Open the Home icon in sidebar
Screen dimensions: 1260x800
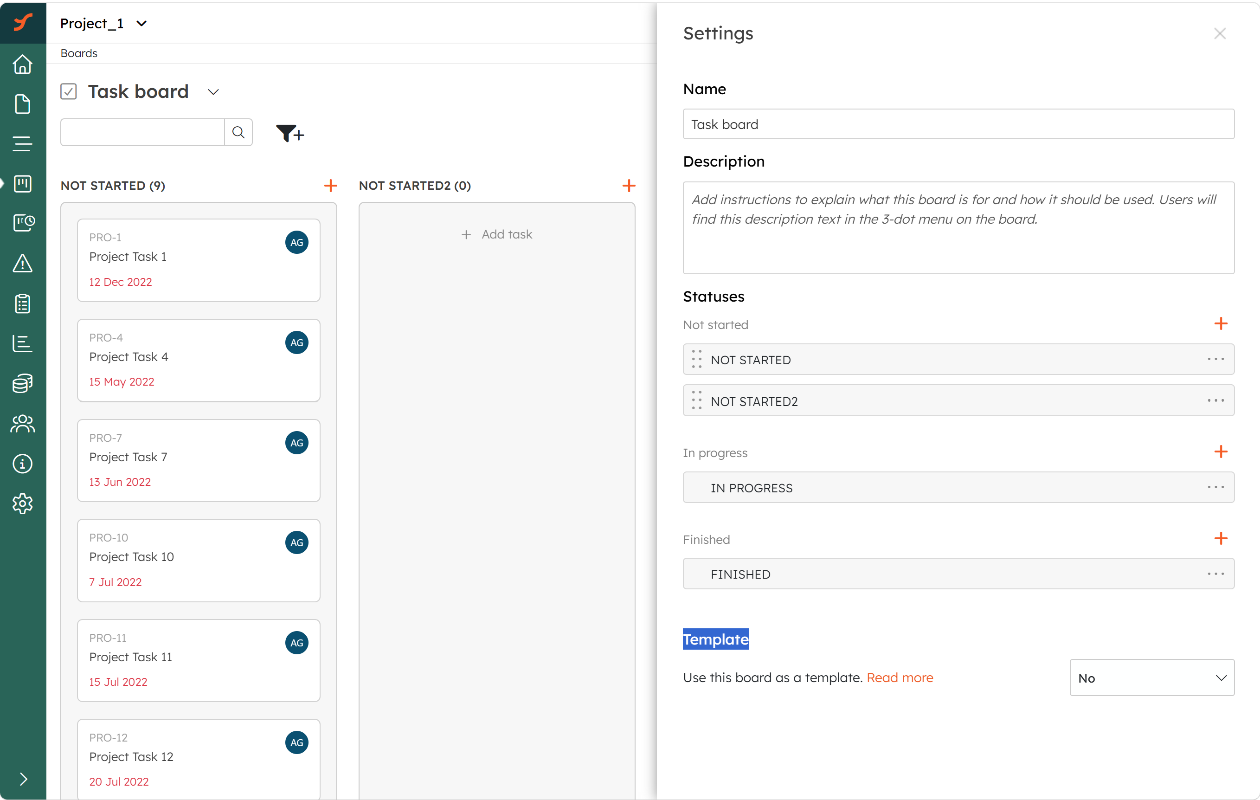tap(22, 65)
